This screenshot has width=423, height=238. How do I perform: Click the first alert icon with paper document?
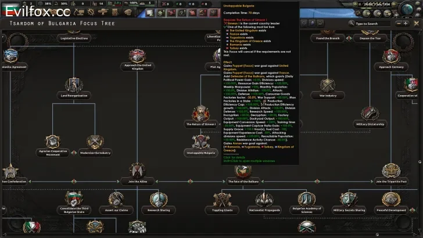(x=150, y=13)
